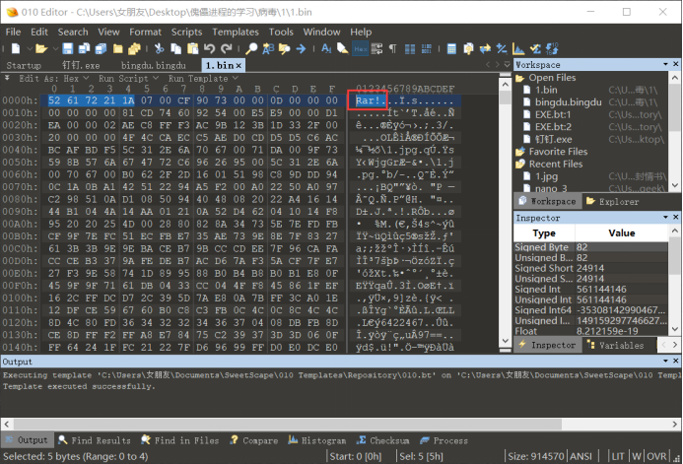Click the Redo arrow icon
This screenshot has height=464, width=683.
227,48
